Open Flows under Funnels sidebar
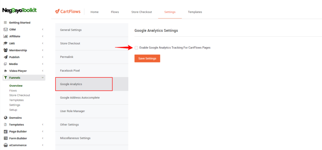The image size is (322, 150). coord(13,91)
